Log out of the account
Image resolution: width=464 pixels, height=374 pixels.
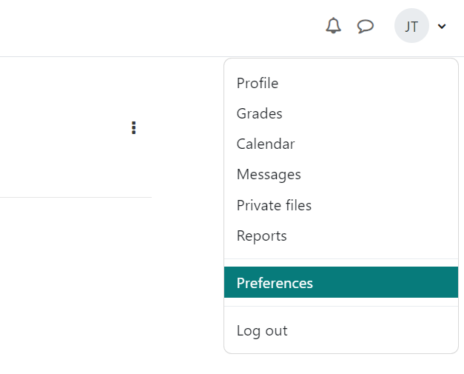(262, 330)
